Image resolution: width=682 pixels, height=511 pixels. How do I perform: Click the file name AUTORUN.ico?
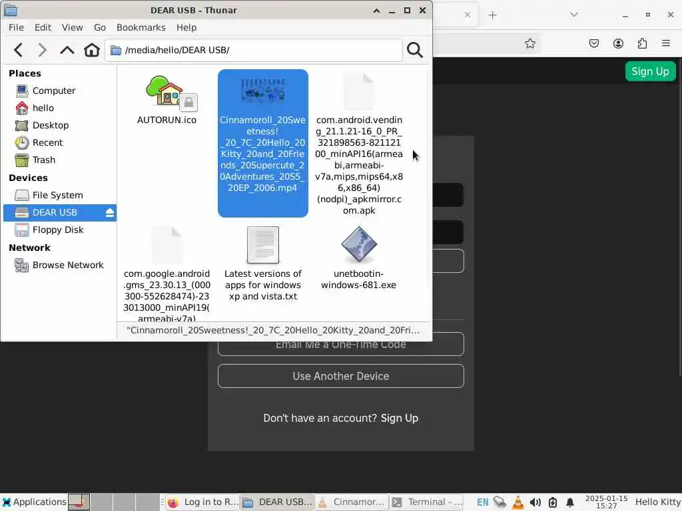[167, 120]
